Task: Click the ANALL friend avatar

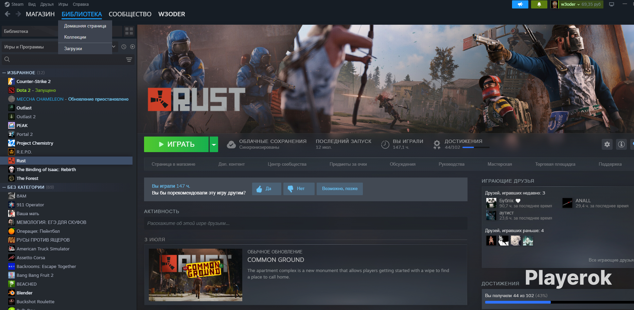Action: (567, 203)
